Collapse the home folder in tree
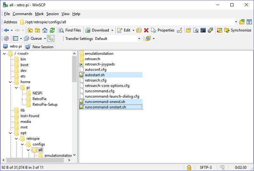Image resolution: width=254 pixels, height=171 pixels. (10, 82)
